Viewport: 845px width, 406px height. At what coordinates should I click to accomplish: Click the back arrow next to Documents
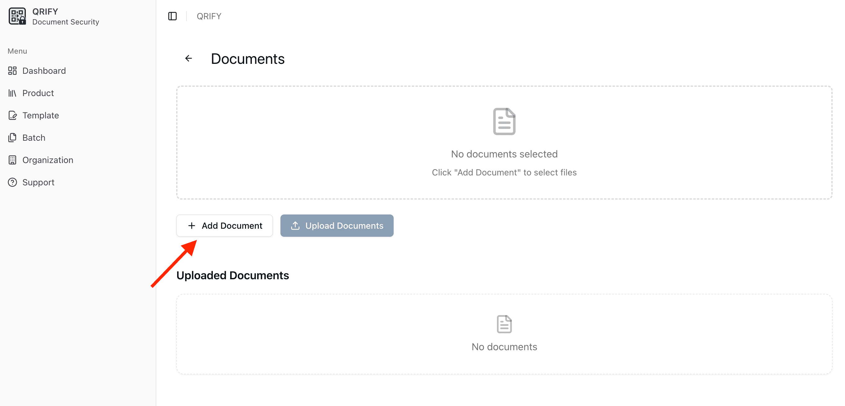pos(188,58)
